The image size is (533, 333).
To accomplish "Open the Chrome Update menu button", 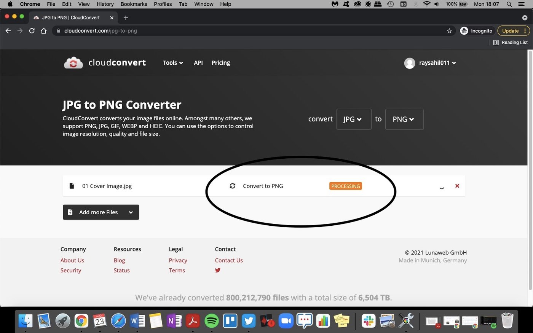I will coord(514,31).
